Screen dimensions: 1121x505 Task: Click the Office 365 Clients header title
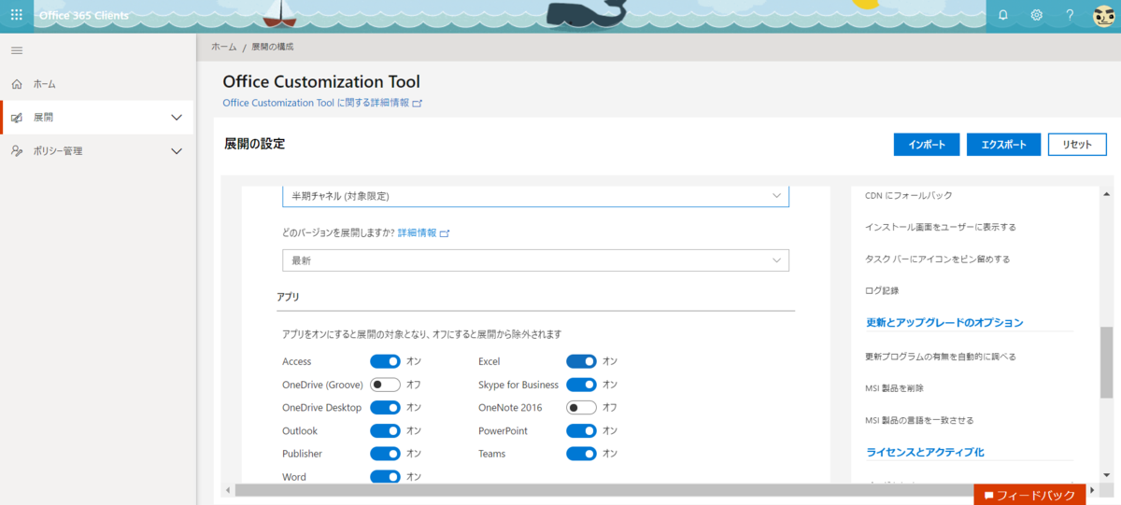click(x=84, y=16)
